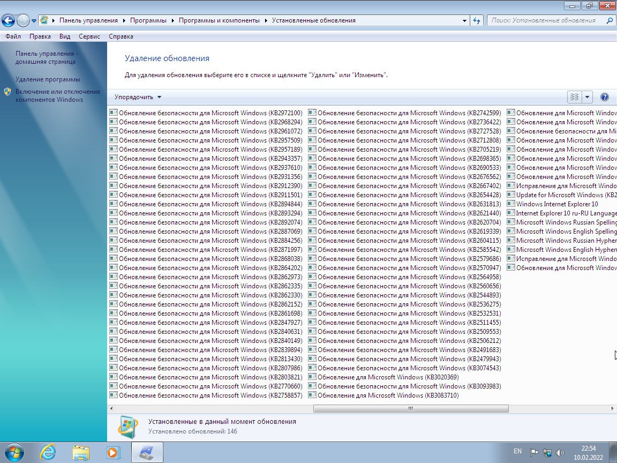The height and width of the screenshot is (463, 617).
Task: Click the icon beside Update for Microsoft Windows
Action: (511, 195)
